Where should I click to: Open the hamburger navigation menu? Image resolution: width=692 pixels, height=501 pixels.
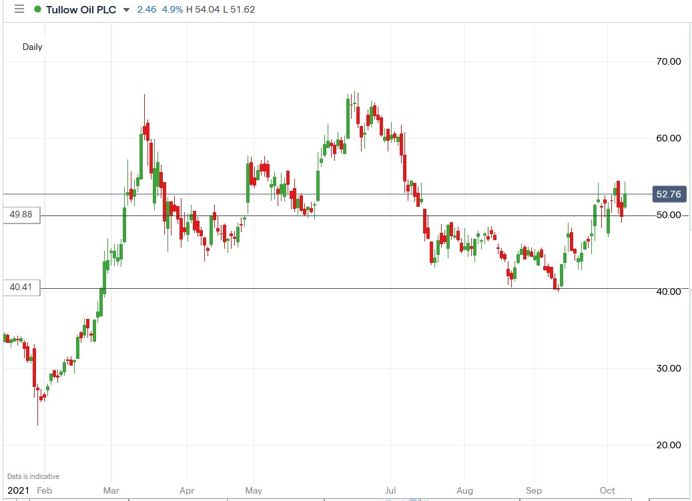click(x=19, y=9)
